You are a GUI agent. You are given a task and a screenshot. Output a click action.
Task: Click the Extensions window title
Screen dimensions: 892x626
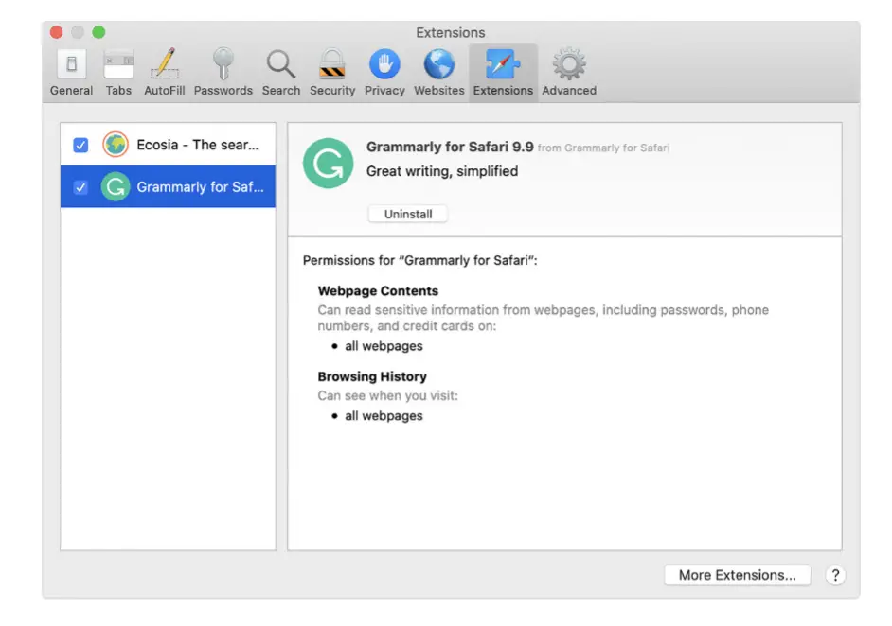pyautogui.click(x=450, y=32)
